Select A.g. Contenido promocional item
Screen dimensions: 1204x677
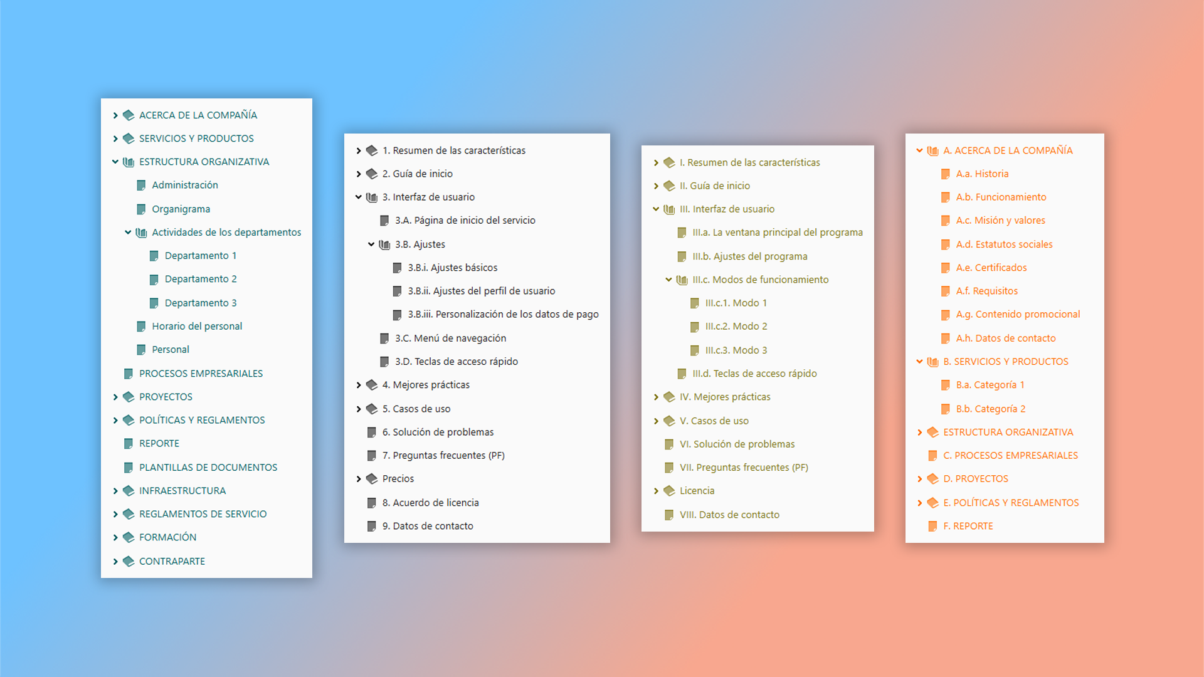point(1018,314)
